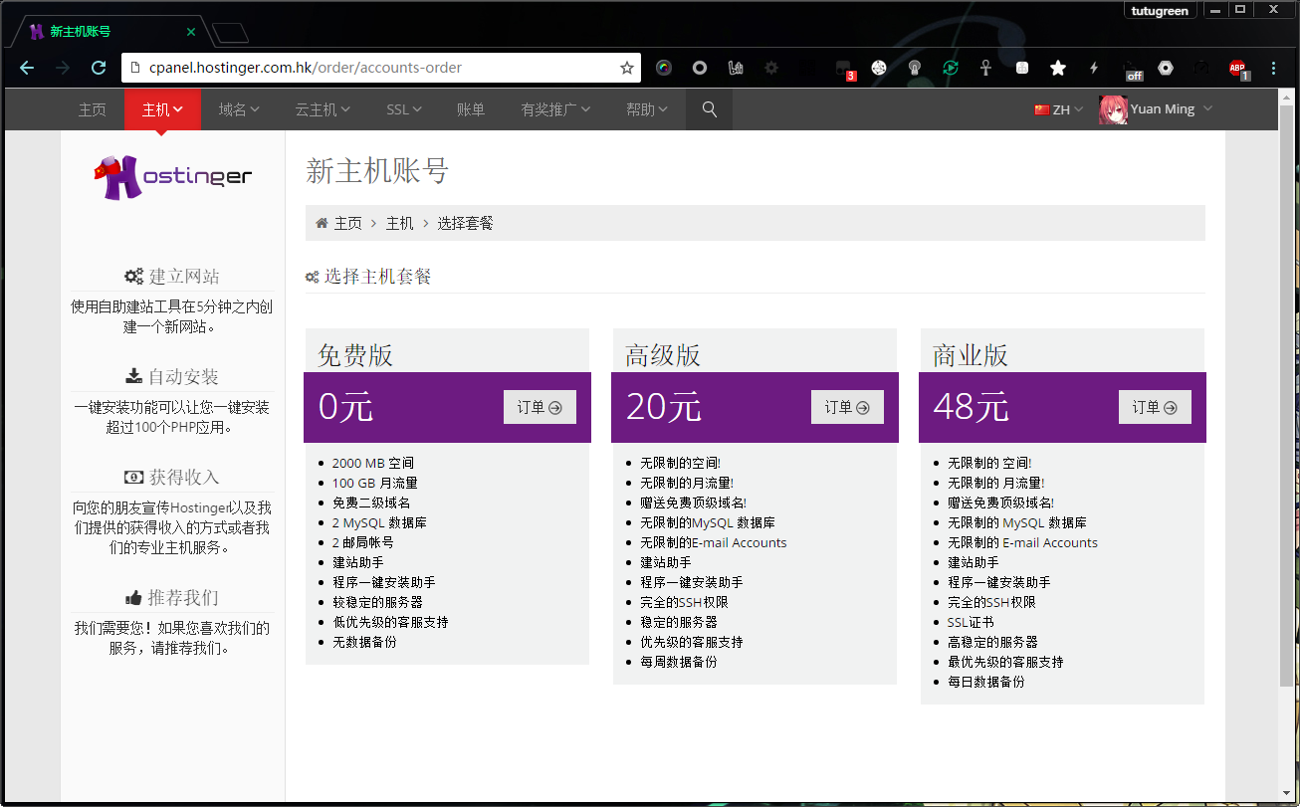Open the ZH language dropdown
The width and height of the screenshot is (1300, 807).
[x=1059, y=109]
